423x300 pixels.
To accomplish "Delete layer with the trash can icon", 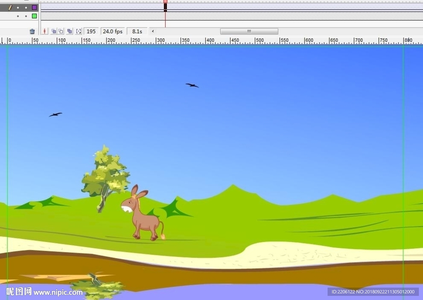I will tap(32, 31).
